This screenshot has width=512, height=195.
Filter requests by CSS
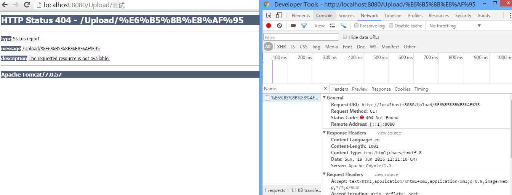click(304, 46)
